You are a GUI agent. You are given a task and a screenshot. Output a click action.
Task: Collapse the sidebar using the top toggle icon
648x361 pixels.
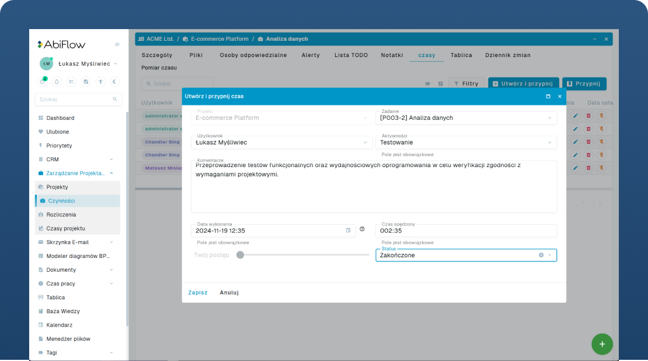[117, 44]
